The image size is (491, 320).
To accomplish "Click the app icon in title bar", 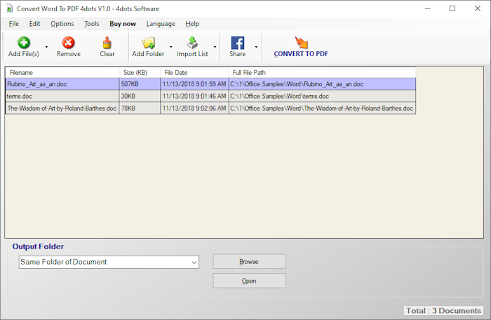I will pyautogui.click(x=9, y=8).
